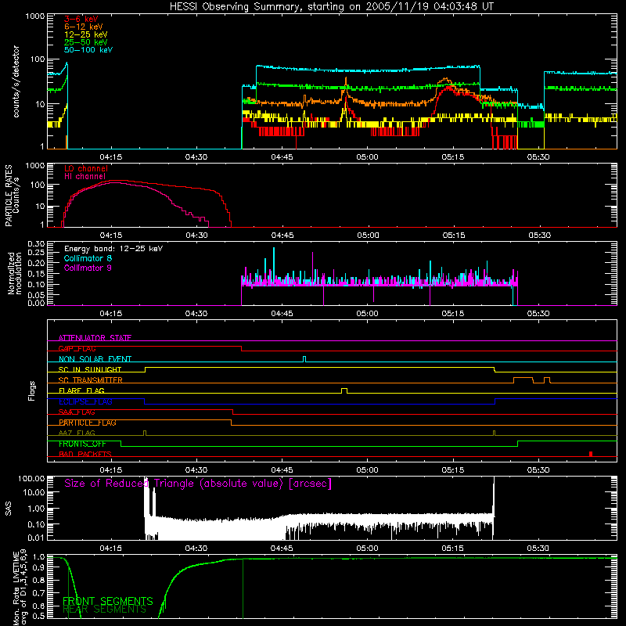Screen dimensions: 626x626
Task: Click '04:15' tick under the flags panel
Action: point(110,470)
